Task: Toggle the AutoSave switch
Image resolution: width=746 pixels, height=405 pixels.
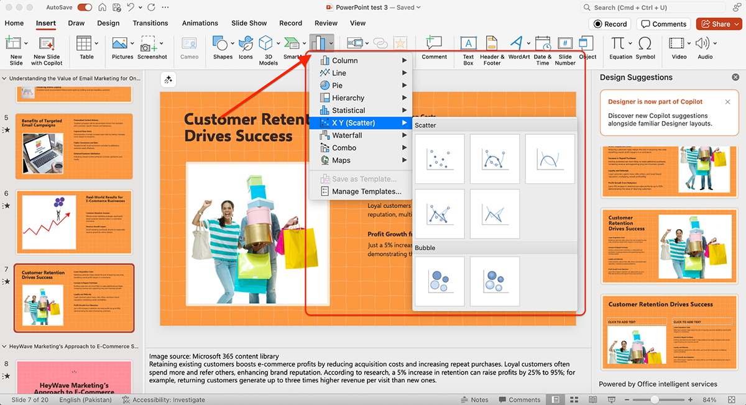Action: pos(85,7)
